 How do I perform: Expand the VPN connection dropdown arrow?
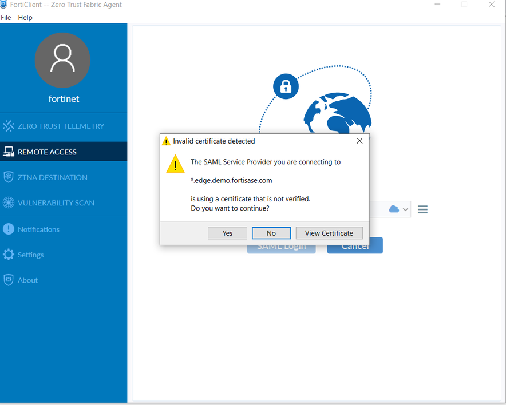coord(406,209)
